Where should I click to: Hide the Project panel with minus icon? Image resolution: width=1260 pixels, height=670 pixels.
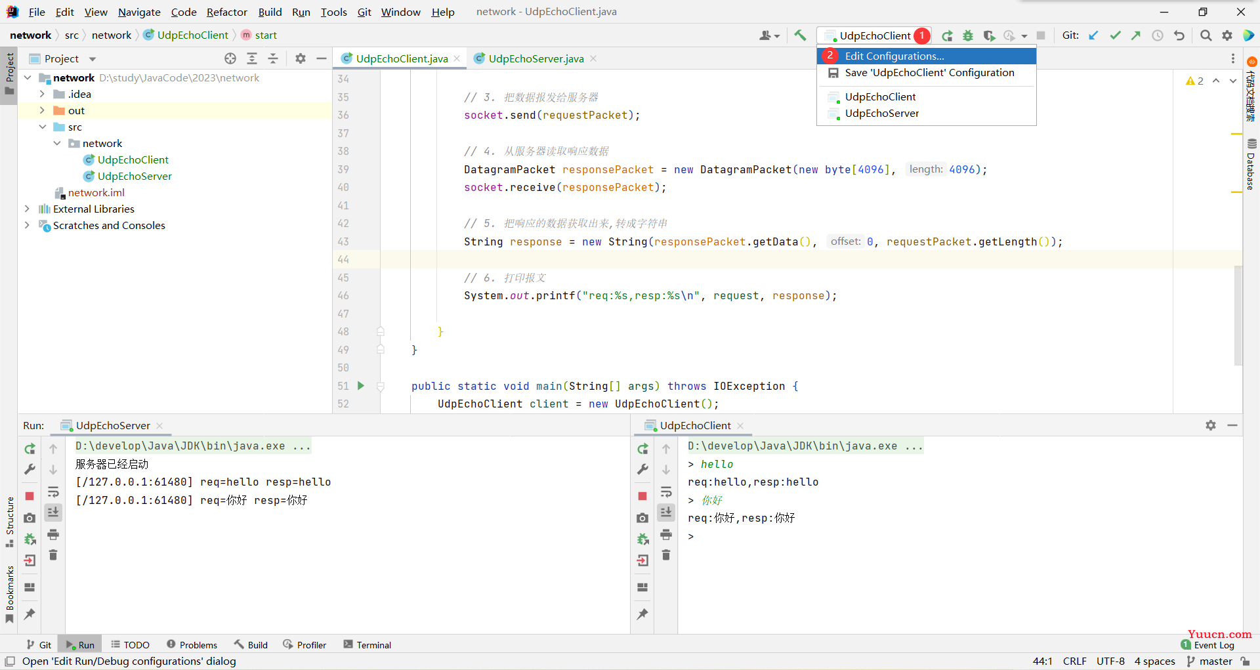[322, 58]
